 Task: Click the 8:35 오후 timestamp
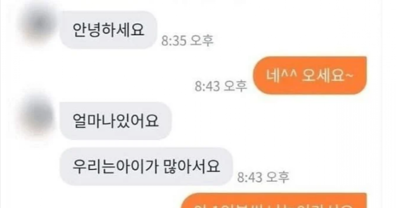click(x=187, y=41)
